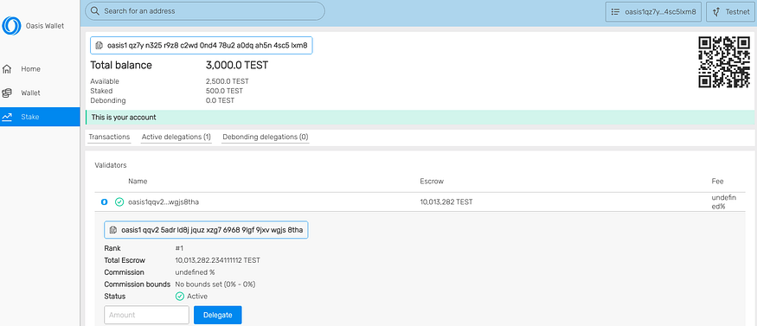Open the Home page from sidebar
This screenshot has width=757, height=326.
point(40,69)
